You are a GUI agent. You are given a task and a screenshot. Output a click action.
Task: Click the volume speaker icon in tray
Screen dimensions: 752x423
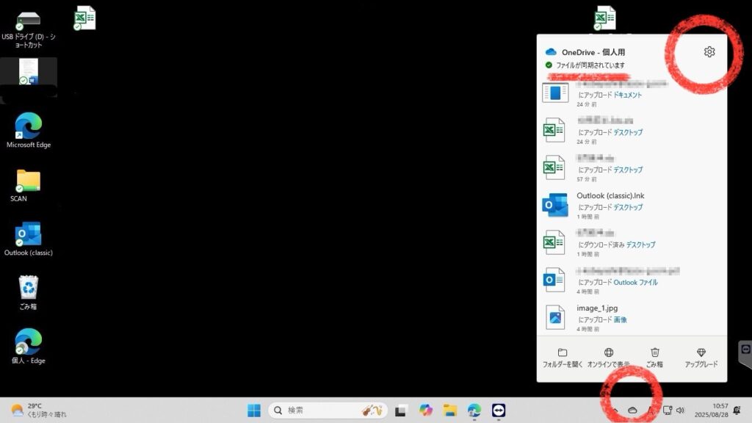tap(680, 410)
